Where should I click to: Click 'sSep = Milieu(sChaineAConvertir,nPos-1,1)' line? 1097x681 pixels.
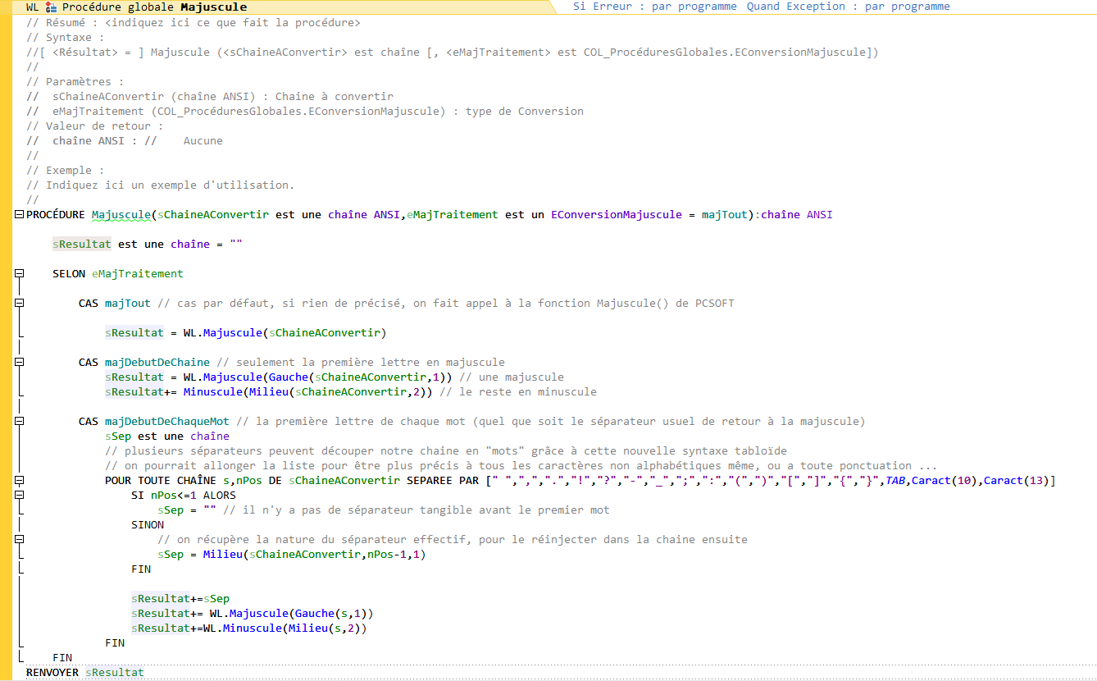[292, 555]
